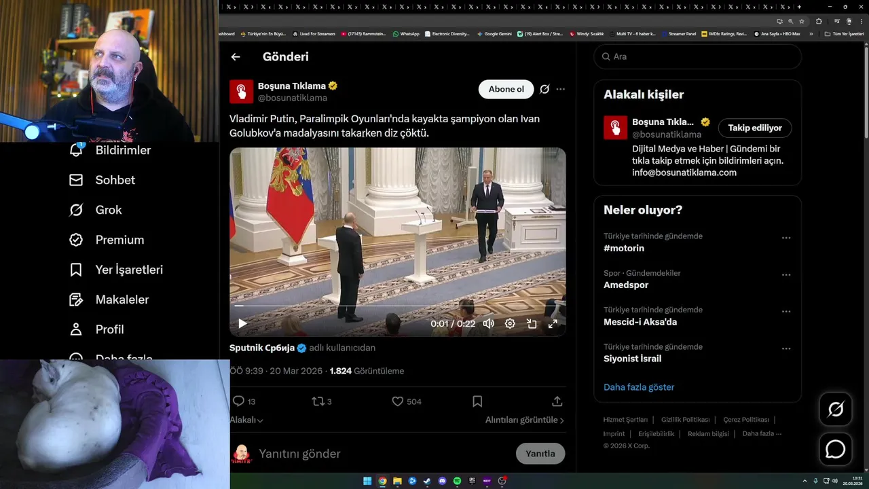Open Hizmet Şartları footer link
Screen dimensions: 869x489
coord(625,420)
